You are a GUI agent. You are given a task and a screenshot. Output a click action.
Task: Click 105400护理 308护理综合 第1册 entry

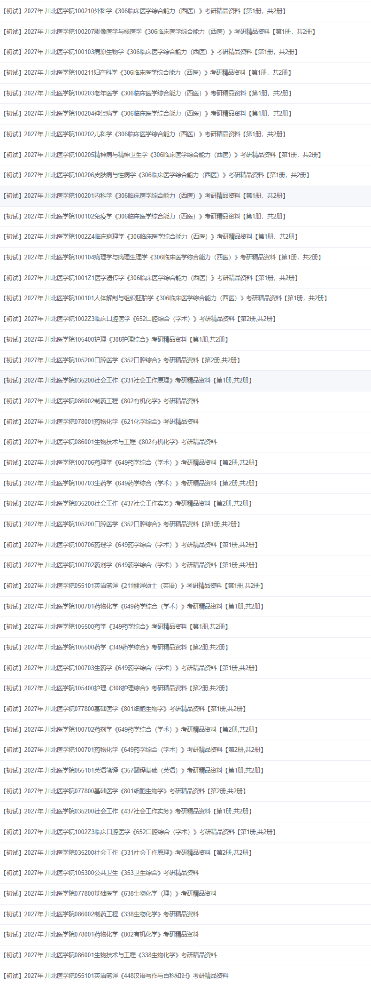click(115, 339)
